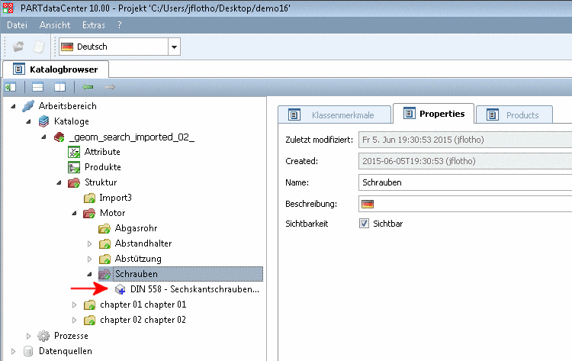Open the Datei menu
The width and height of the screenshot is (572, 361).
click(x=17, y=25)
